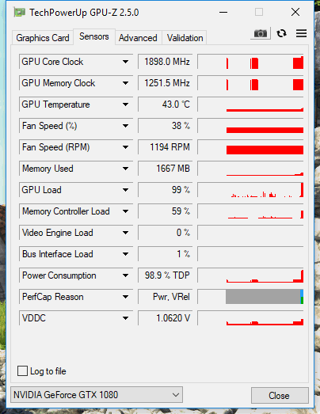
Task: Expand the Bus Interface Load dropdown
Action: (x=125, y=254)
